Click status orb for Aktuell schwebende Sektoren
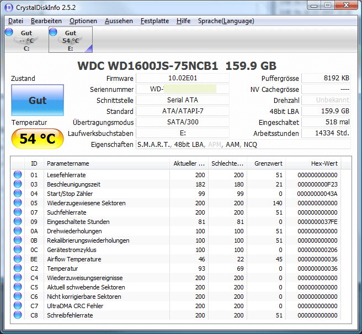The width and height of the screenshot is (362, 334). pyautogui.click(x=18, y=287)
